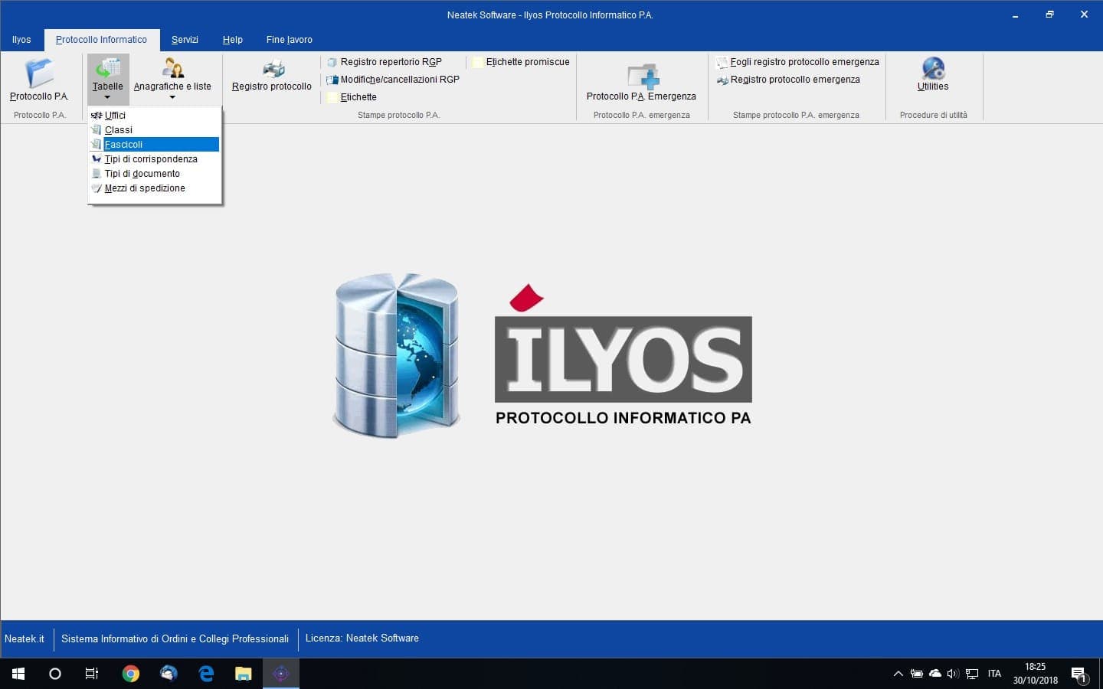
Task: Open Fogli registro protocollo emergenza
Action: pyautogui.click(x=798, y=62)
